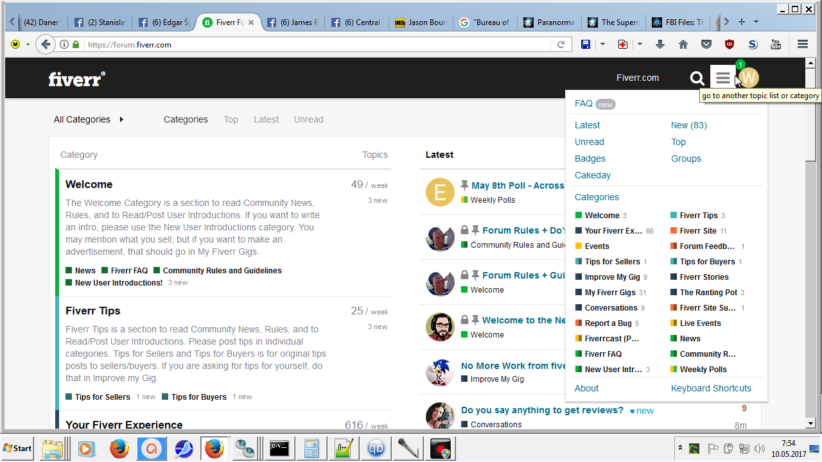Open the yellow M icon dropdown arrow
This screenshot has width=822, height=462.
[x=28, y=44]
